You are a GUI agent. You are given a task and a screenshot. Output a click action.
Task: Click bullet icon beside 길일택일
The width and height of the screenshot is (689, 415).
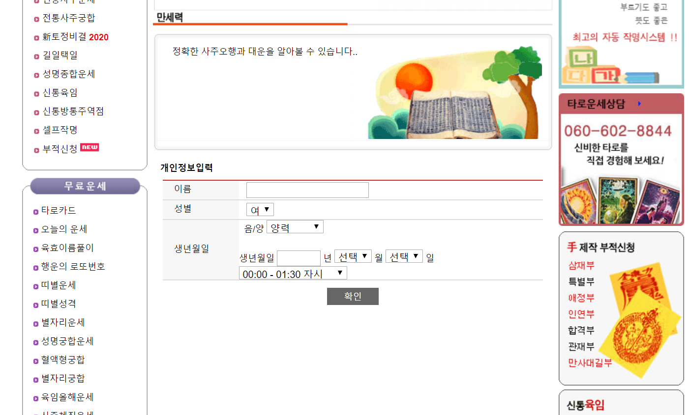click(36, 57)
